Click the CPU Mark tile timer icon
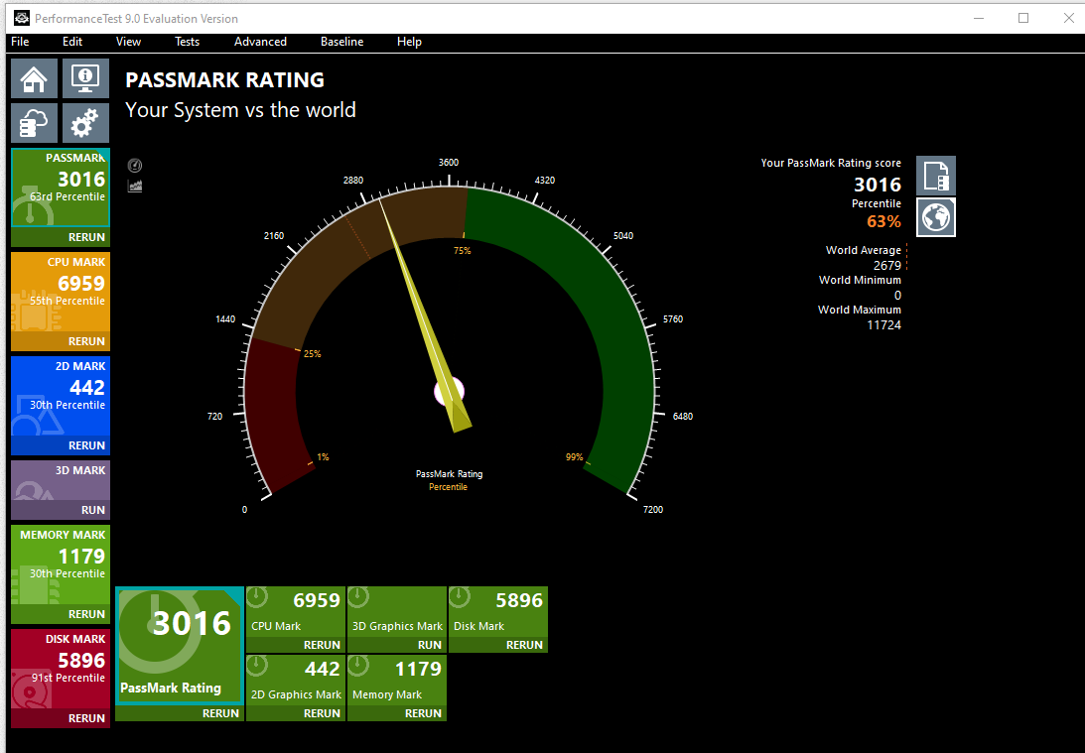The image size is (1085, 753). [257, 596]
